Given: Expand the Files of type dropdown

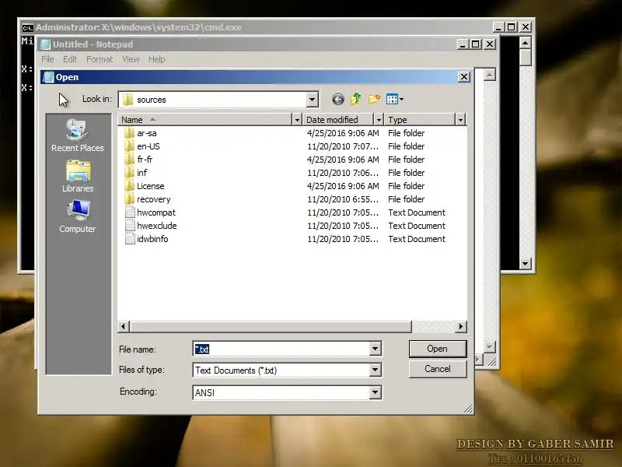Looking at the screenshot, I should [375, 370].
